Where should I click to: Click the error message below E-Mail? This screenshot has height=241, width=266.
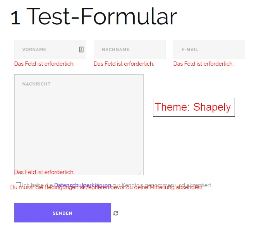pos(203,64)
